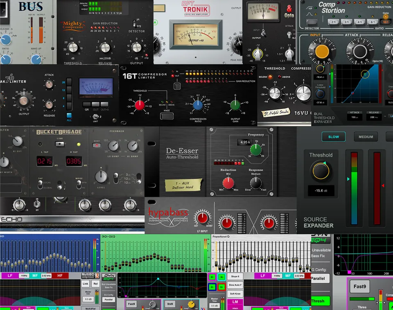Click the blue COMPRESSION RATIO knob
The image size is (393, 310).
(x=198, y=106)
